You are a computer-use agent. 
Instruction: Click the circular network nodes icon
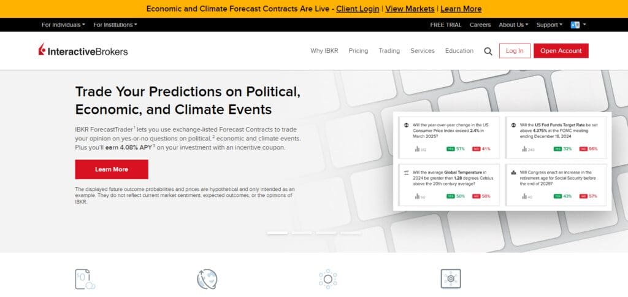(327, 279)
